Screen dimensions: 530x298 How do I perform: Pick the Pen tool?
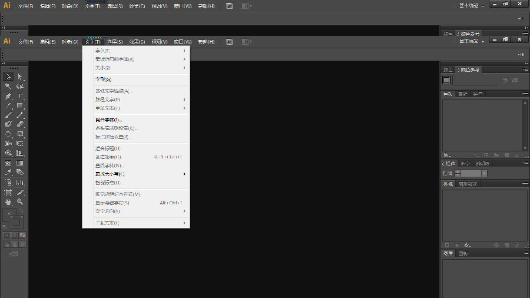click(x=8, y=96)
